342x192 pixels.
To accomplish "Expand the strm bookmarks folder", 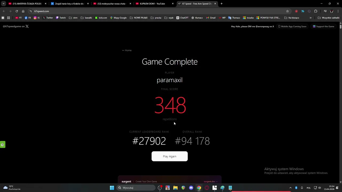I will (73, 18).
